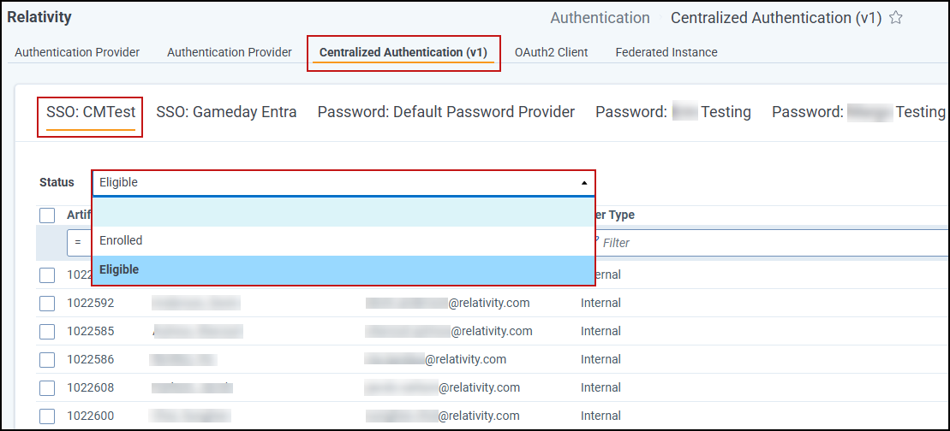Check the row for artifact 1022592
The width and height of the screenshot is (950, 431).
click(47, 303)
